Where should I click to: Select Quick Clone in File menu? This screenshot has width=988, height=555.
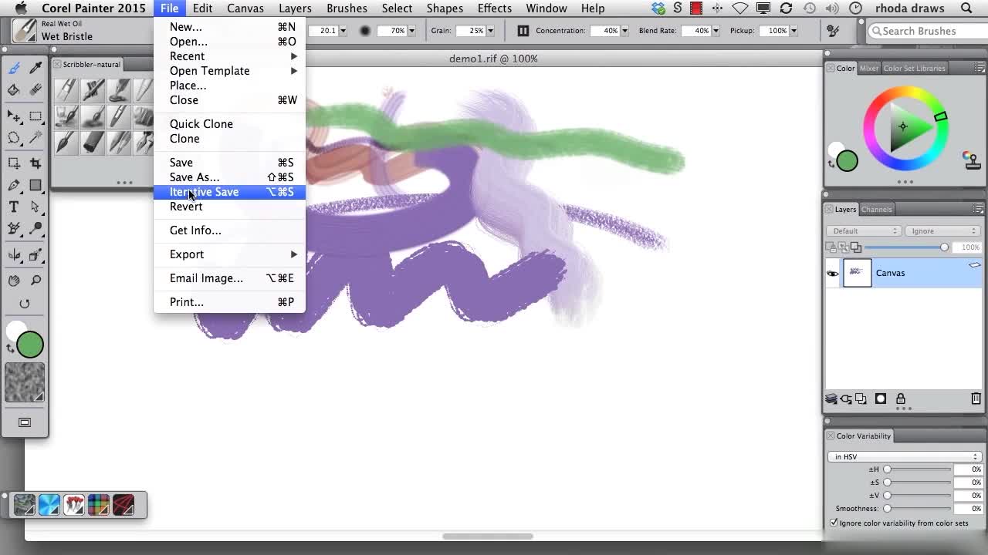coord(229,124)
